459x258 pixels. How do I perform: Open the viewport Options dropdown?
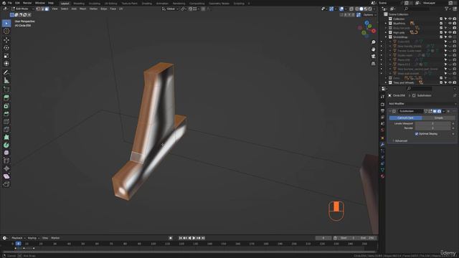tap(369, 14)
